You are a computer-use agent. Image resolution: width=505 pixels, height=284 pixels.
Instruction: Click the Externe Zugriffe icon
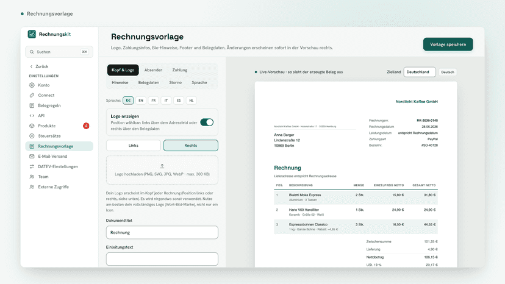pos(32,187)
